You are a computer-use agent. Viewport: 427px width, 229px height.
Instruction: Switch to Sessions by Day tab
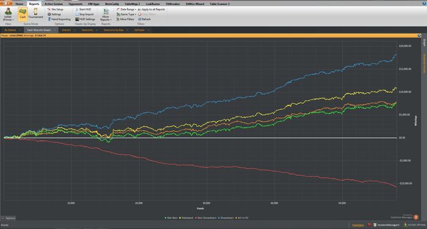point(113,30)
